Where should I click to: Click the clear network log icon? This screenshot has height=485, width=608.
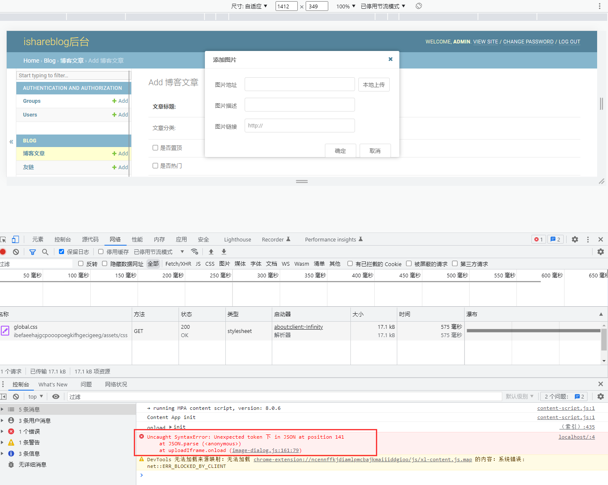tap(16, 252)
